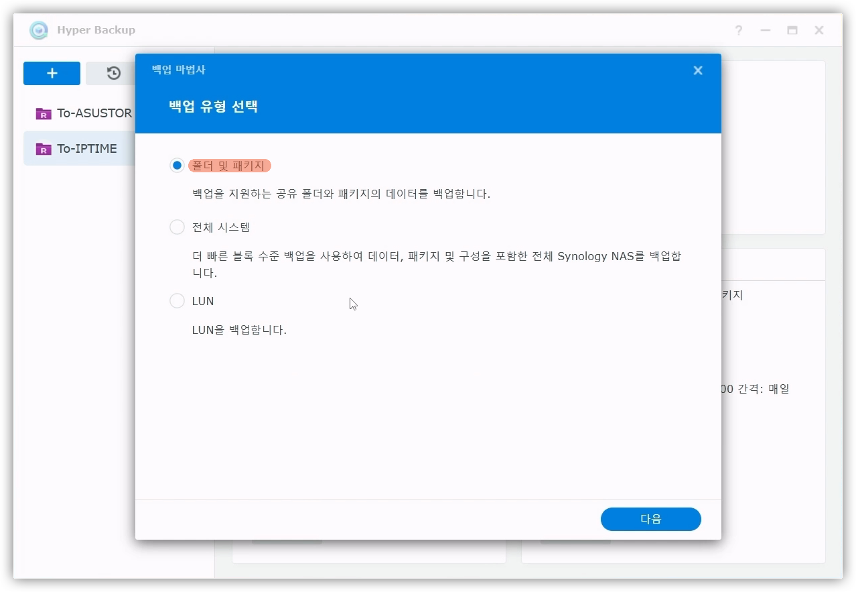Click the highlighted 폴더 및 패키지 label
The height and width of the screenshot is (592, 856).
coord(229,166)
